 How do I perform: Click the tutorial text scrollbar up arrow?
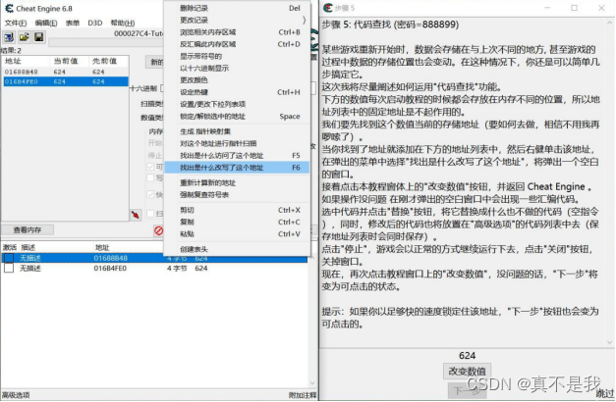(610, 22)
